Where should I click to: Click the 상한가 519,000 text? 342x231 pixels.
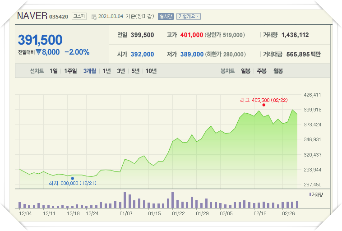pos(225,35)
